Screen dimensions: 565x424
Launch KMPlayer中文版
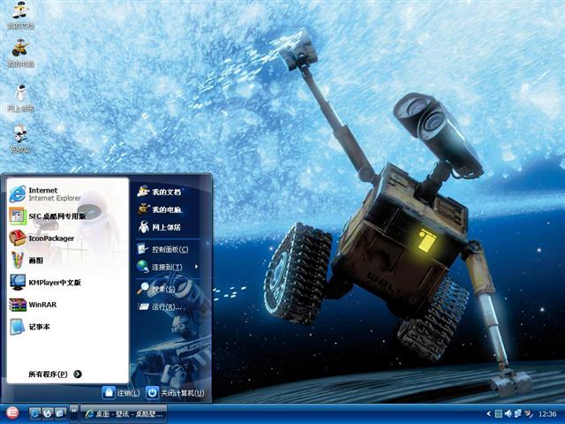(x=67, y=283)
